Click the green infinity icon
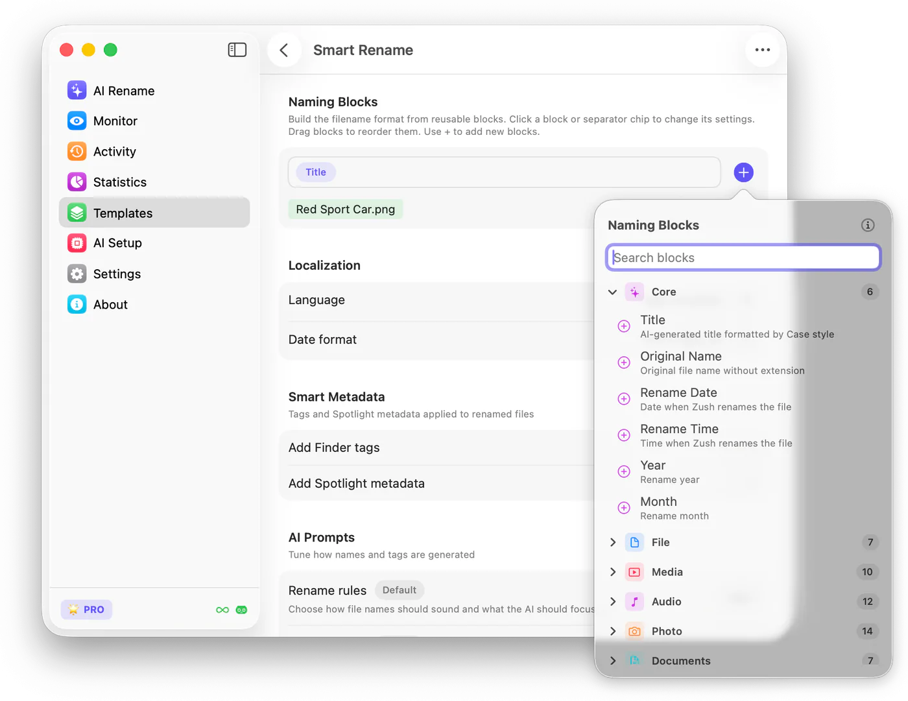The image size is (908, 701). coord(222,610)
